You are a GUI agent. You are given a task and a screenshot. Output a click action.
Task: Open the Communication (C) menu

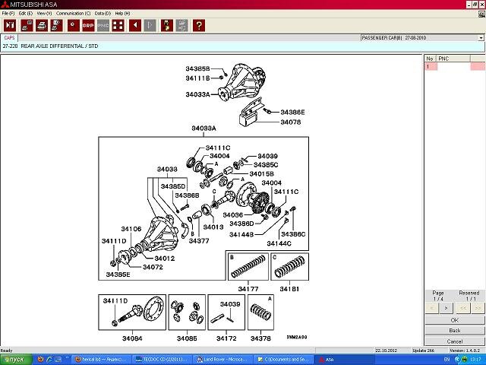[x=73, y=14]
